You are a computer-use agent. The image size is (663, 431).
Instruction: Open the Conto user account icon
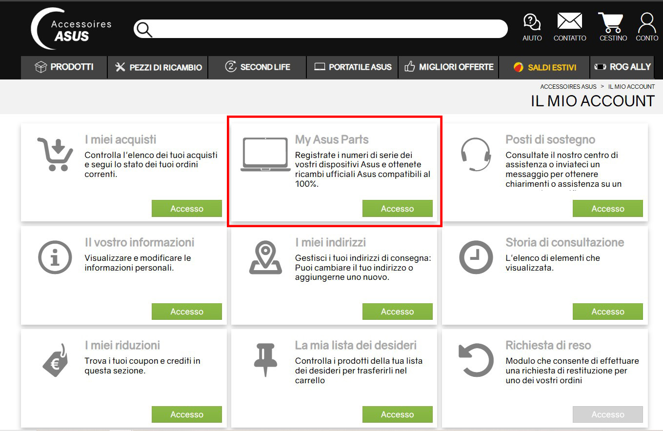647,27
